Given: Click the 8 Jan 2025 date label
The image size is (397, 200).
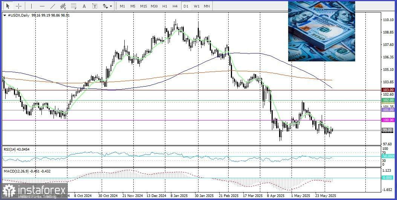Looking at the screenshot, I should (179, 196).
